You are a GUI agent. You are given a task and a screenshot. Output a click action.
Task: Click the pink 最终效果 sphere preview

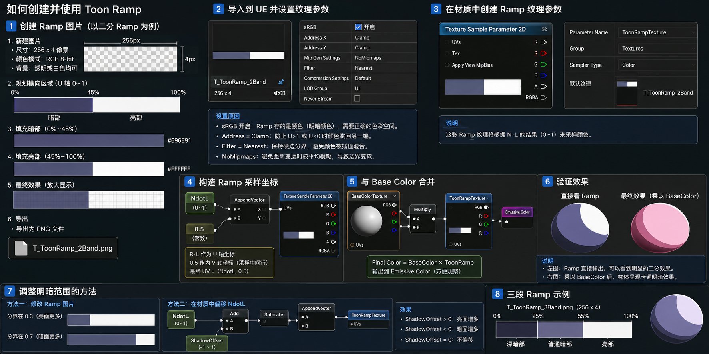(660, 228)
